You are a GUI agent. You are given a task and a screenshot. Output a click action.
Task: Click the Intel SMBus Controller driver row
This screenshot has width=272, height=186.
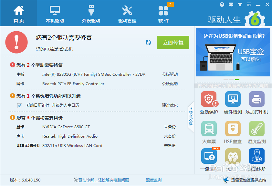tap(97, 74)
